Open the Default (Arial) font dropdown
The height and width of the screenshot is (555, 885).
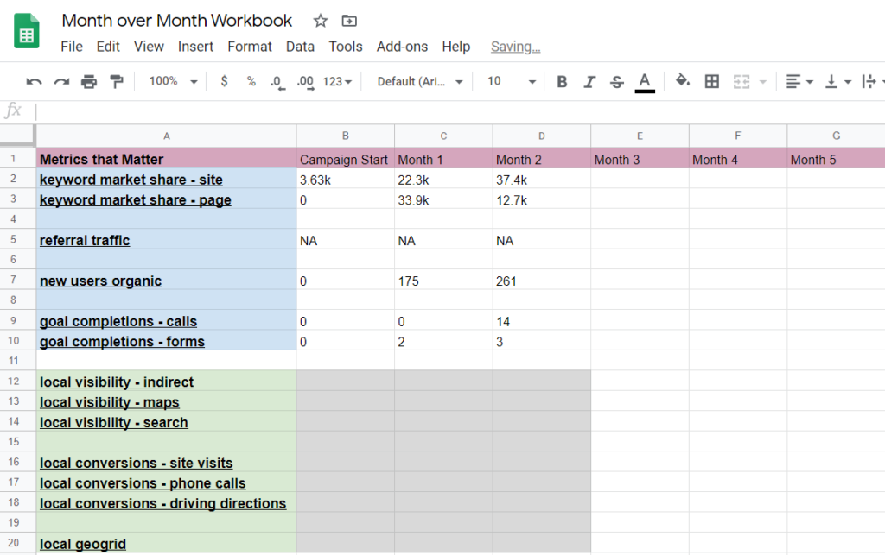coord(420,82)
